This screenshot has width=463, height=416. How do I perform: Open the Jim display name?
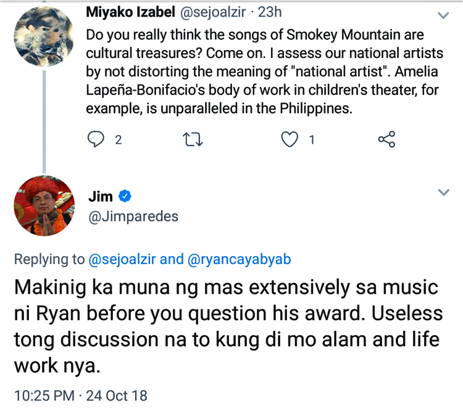click(x=101, y=196)
